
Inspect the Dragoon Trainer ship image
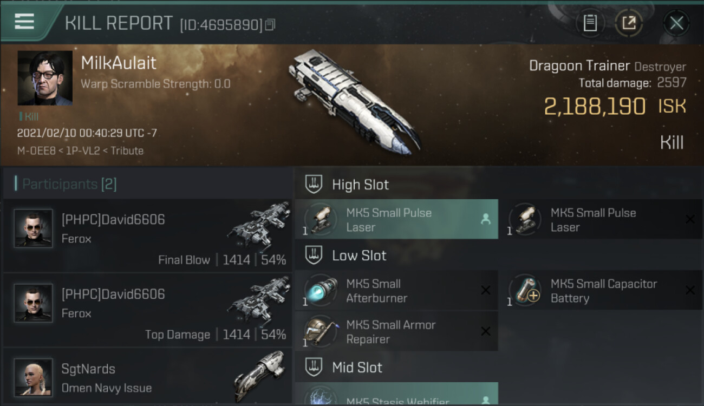[355, 100]
